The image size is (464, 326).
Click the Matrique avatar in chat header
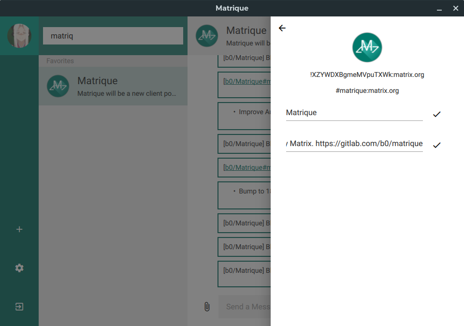click(207, 36)
